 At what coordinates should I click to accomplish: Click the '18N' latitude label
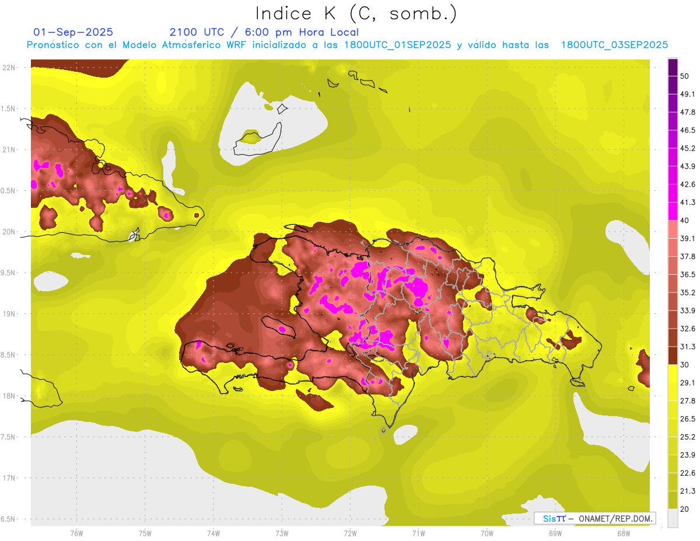click(8, 396)
